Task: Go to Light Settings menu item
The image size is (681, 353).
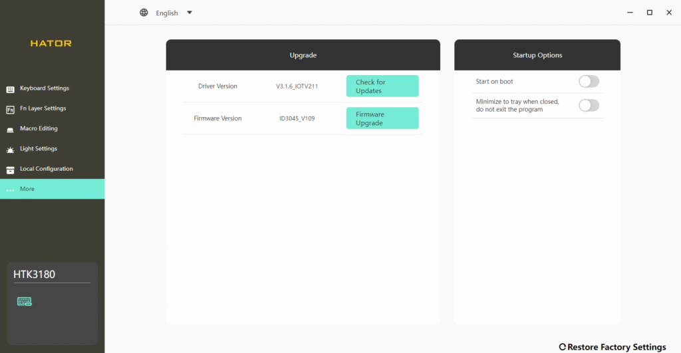Action: 39,149
